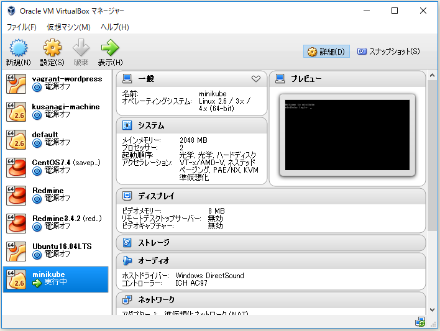Screen dimensions: 440x331
Task: Click the システム system section header
Action: coord(191,125)
